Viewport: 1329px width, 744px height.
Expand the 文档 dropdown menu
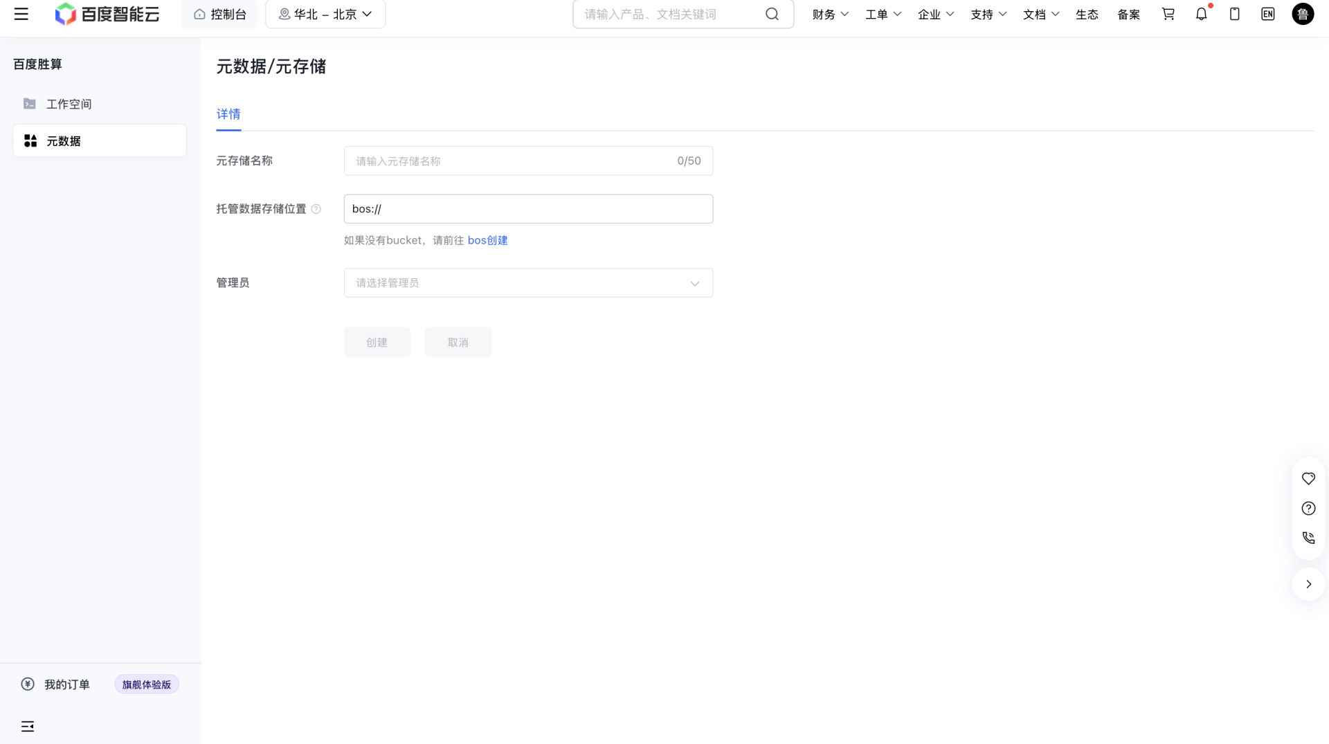(x=1041, y=14)
